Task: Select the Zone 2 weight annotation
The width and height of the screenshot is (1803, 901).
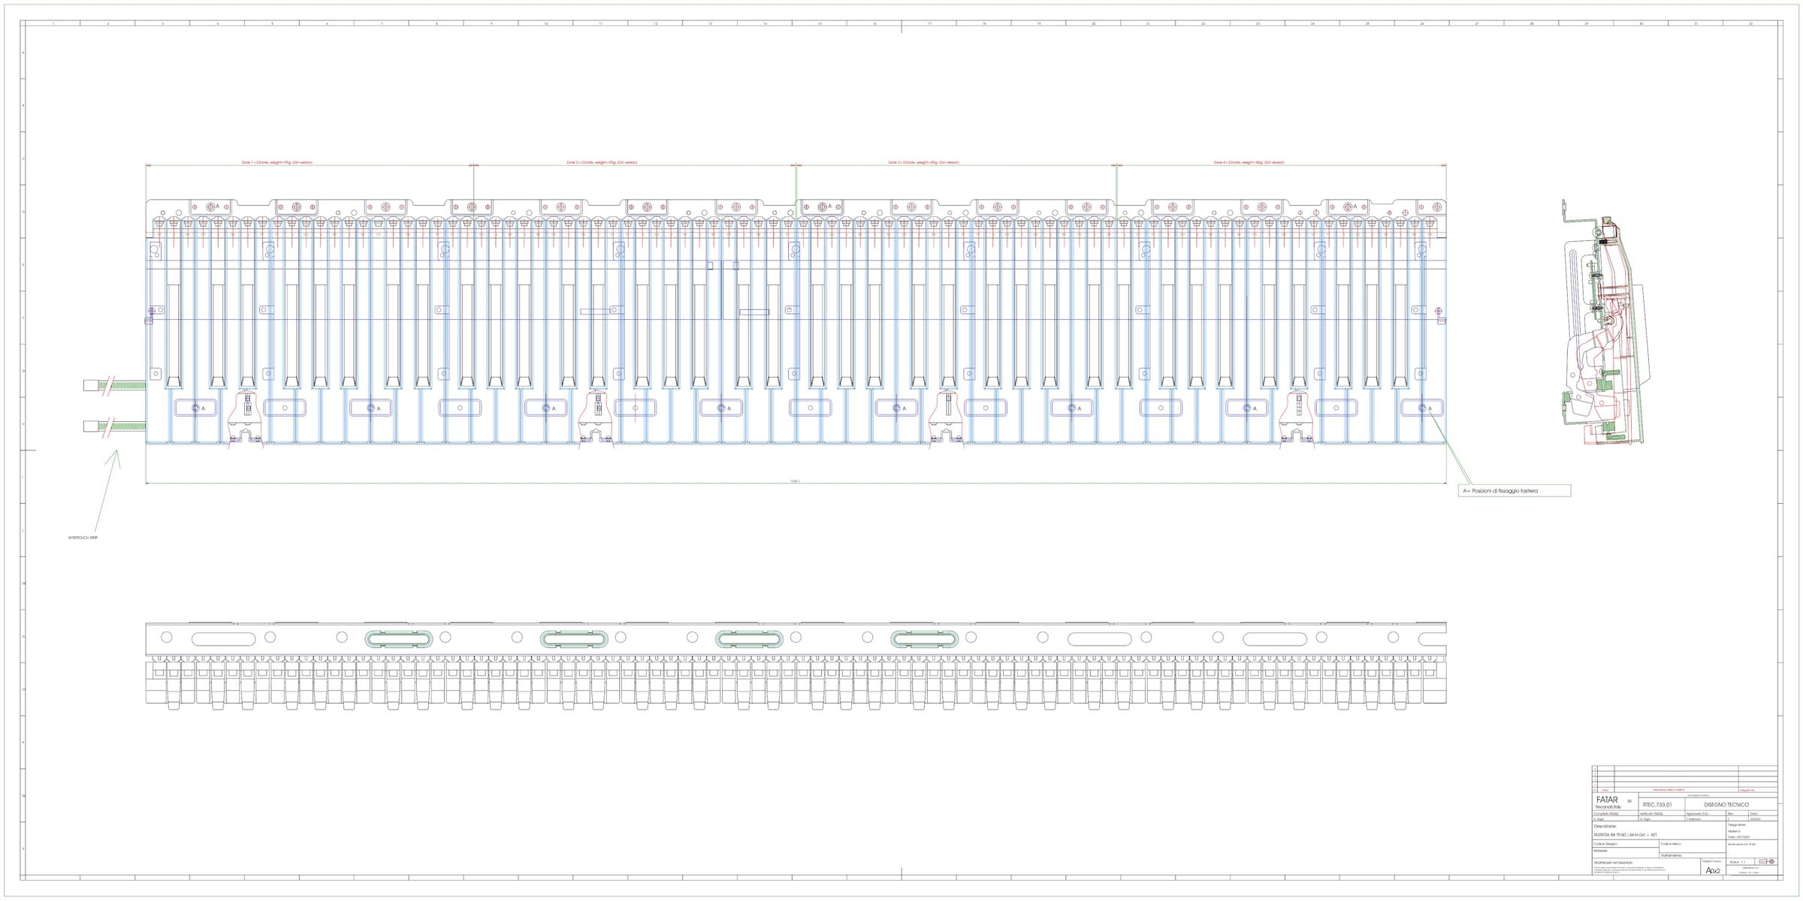Action: pyautogui.click(x=601, y=162)
